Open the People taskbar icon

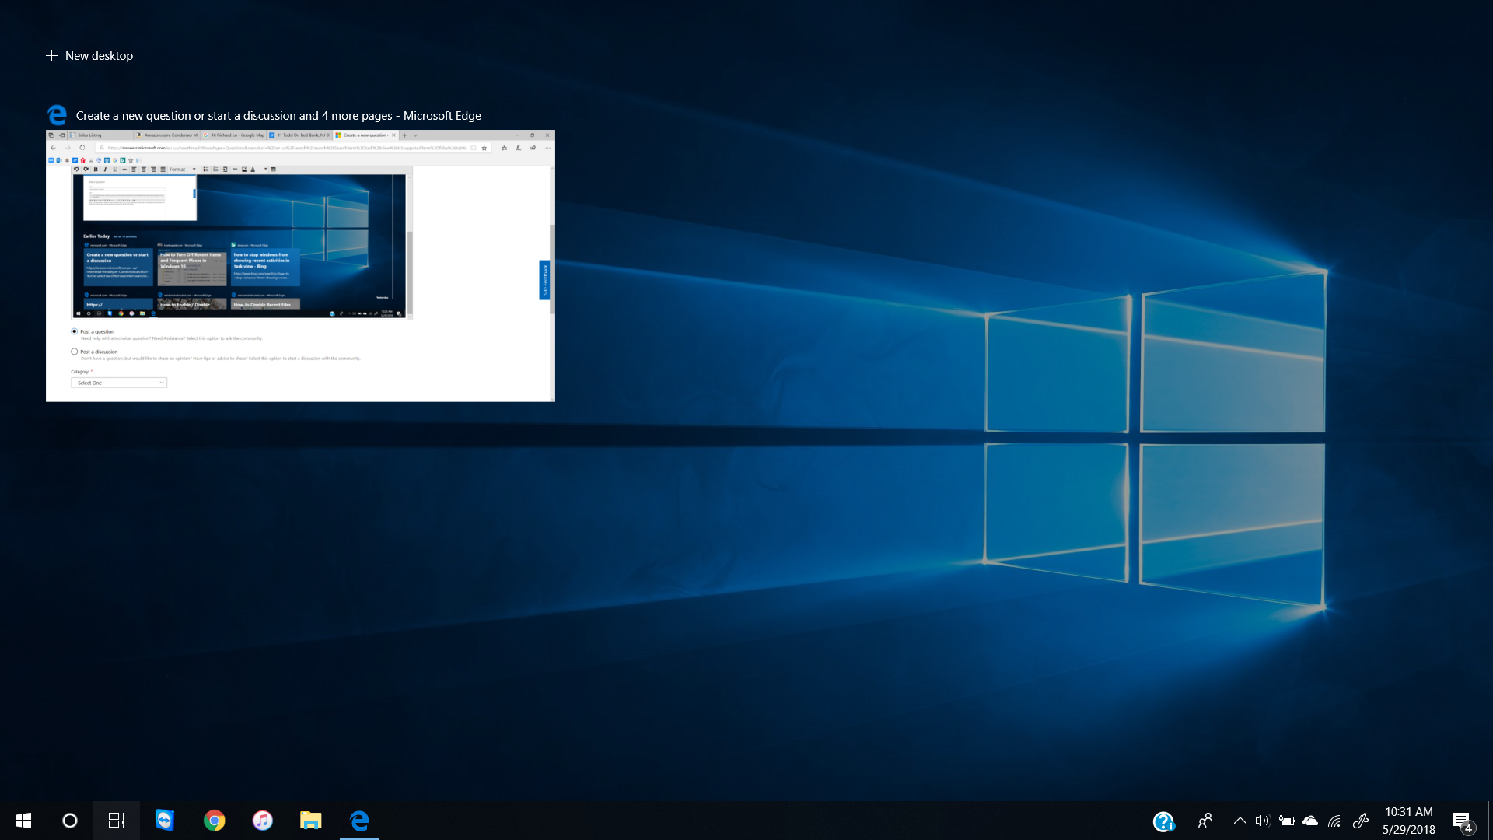tap(1205, 821)
